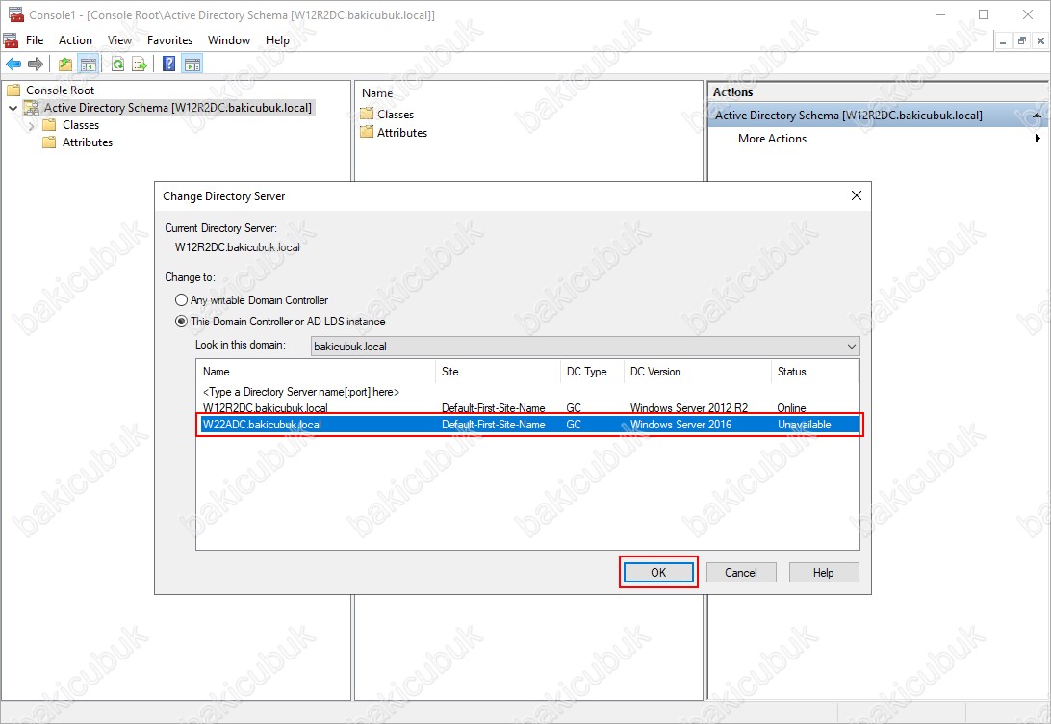Click the MMC toolbox icon beside File menu

tap(11, 40)
